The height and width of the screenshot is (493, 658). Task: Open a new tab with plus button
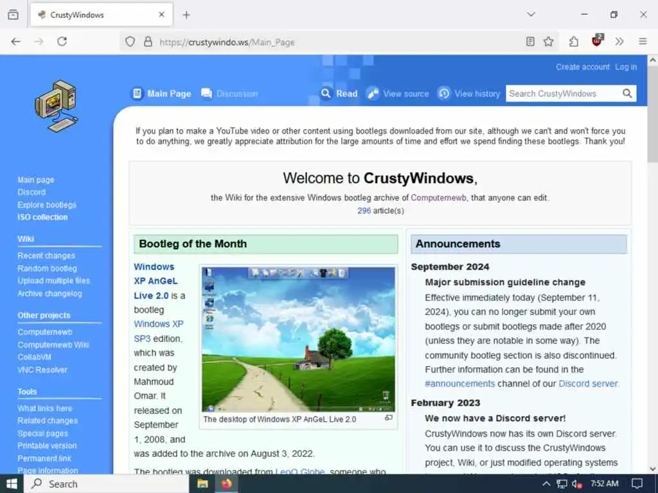(x=186, y=15)
